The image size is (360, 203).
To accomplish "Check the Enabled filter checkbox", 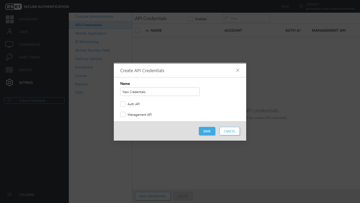I will click(190, 19).
